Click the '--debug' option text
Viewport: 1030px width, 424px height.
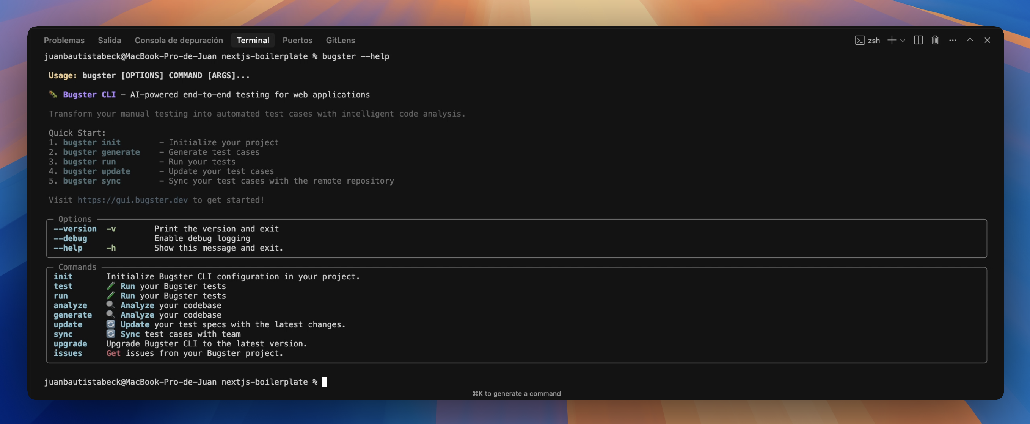(70, 238)
